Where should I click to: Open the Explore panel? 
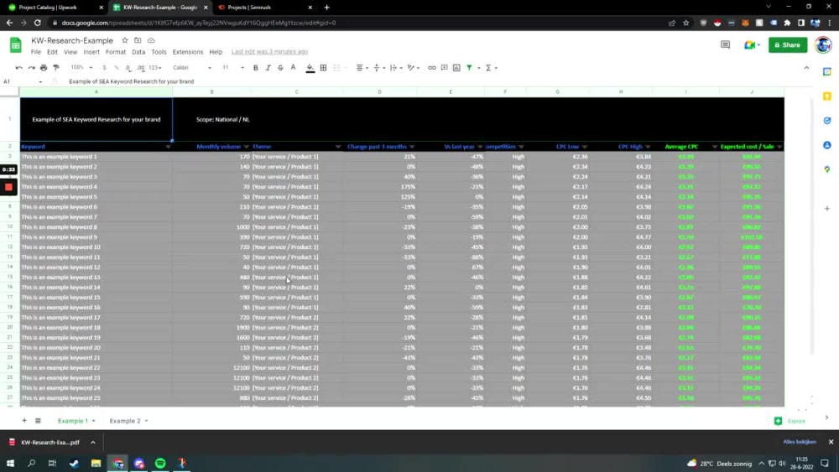[x=789, y=421]
